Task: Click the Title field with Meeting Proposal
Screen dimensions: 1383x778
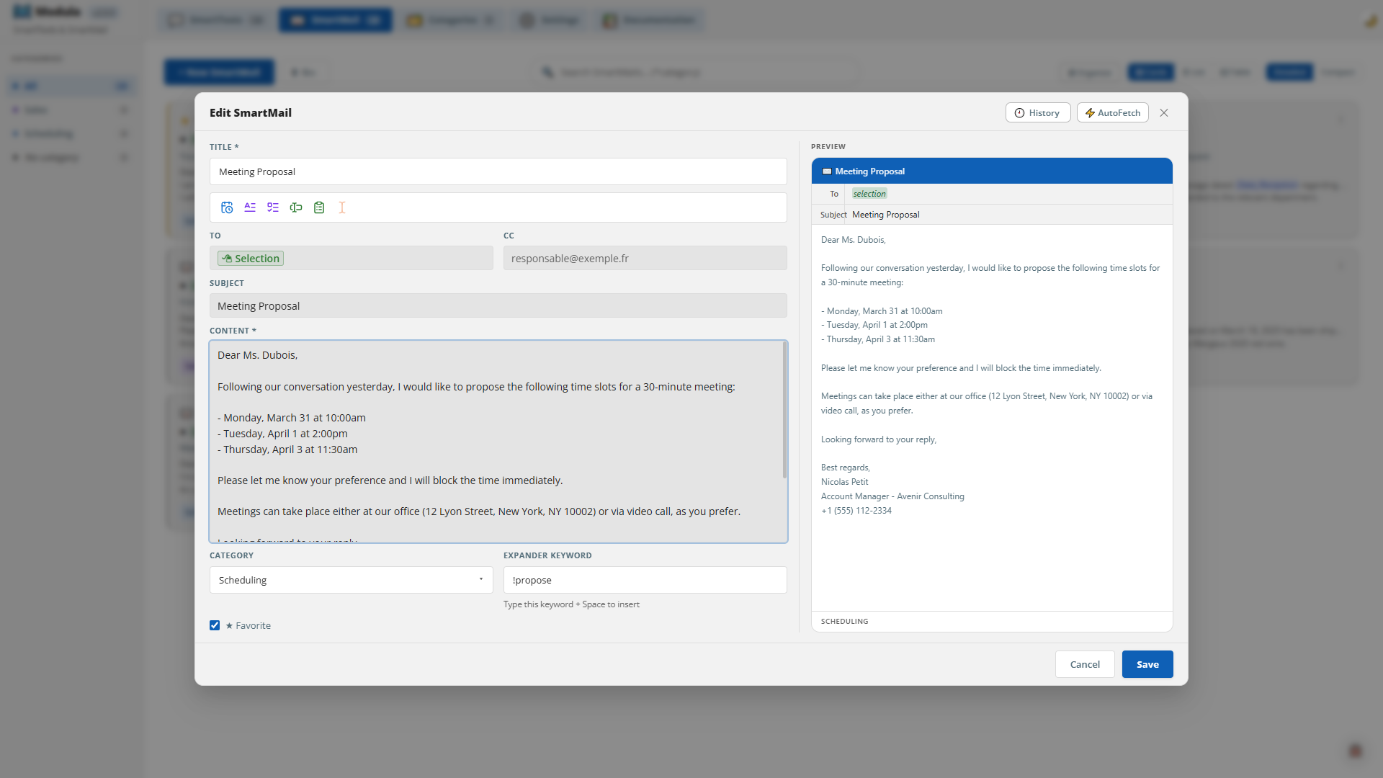Action: 498,171
